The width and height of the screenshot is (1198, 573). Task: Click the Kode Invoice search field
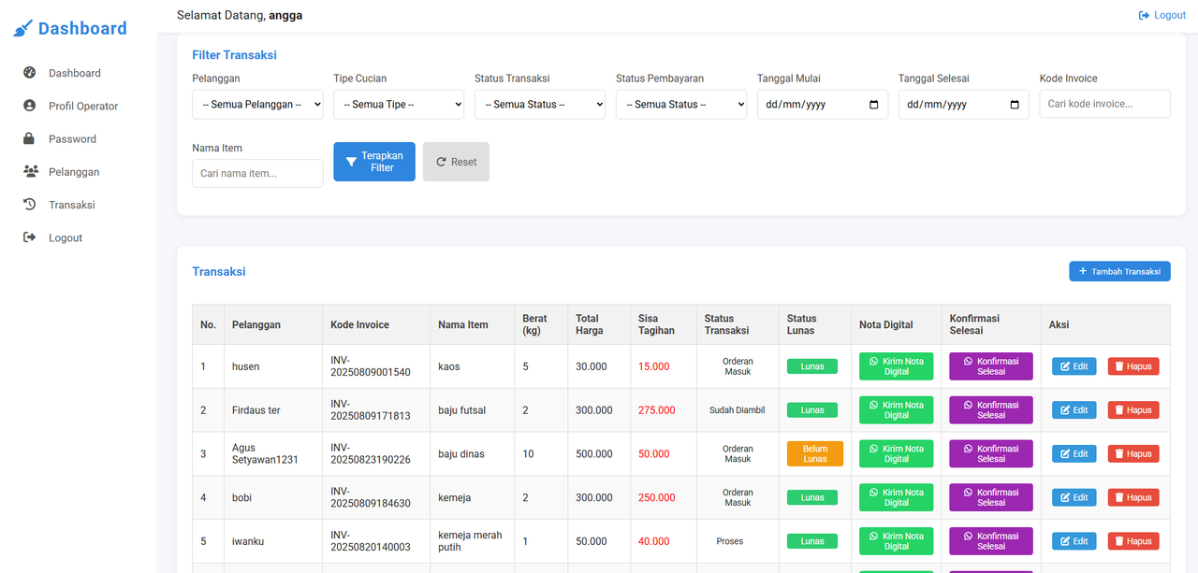pos(1104,104)
